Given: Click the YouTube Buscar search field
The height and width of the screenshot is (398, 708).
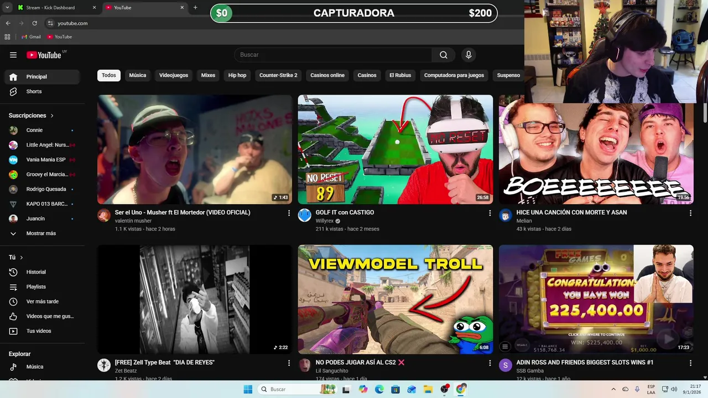Looking at the screenshot, I should point(333,55).
